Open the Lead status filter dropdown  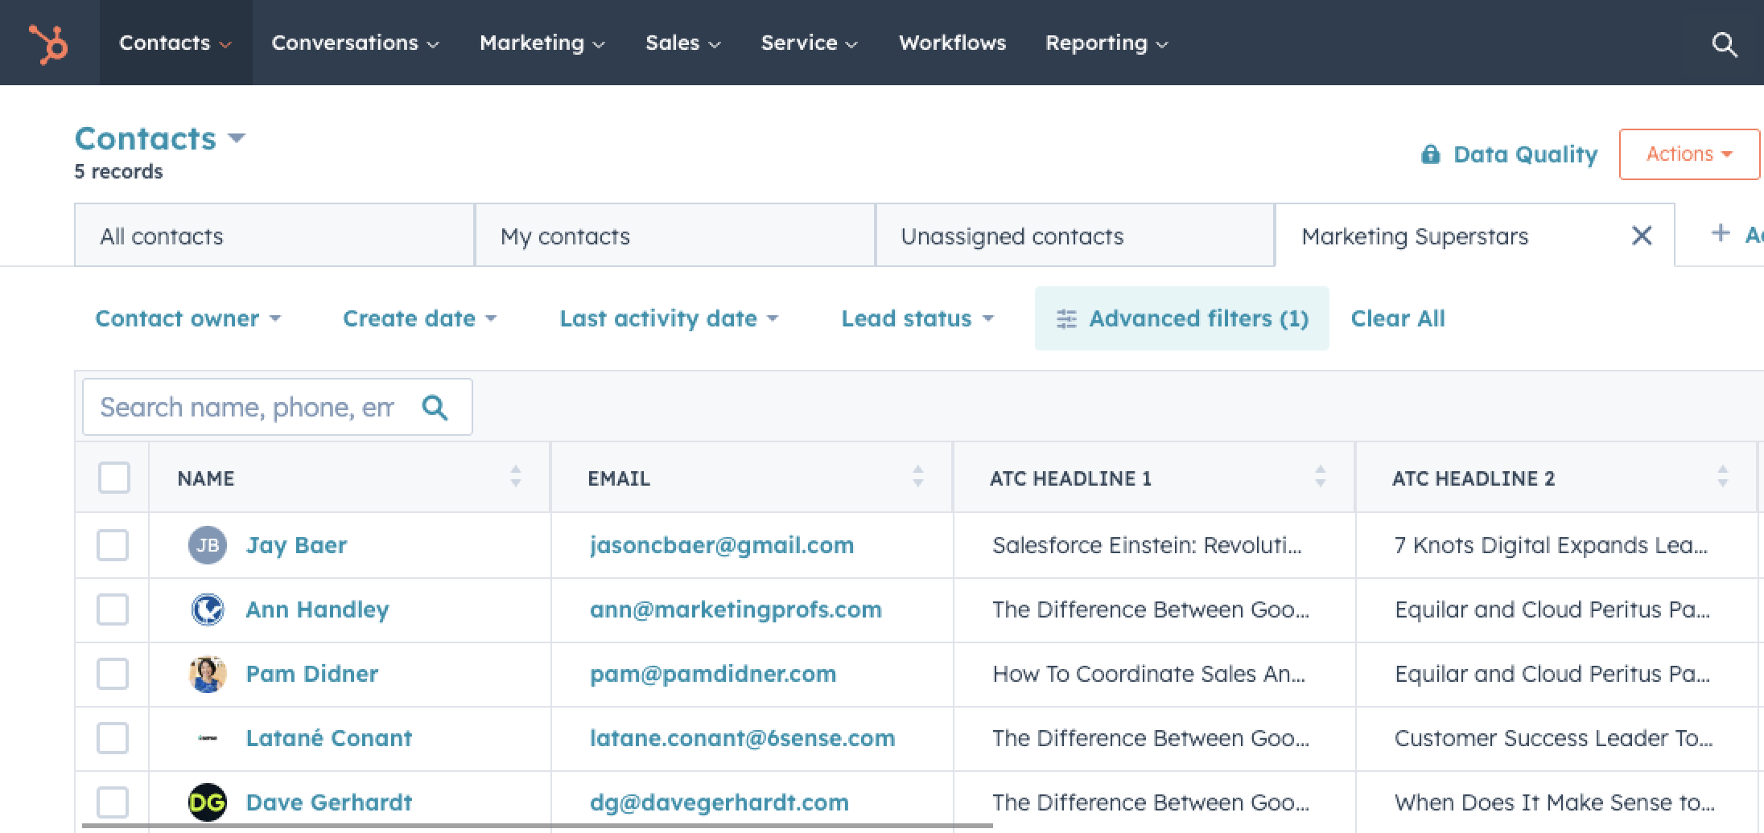(x=917, y=318)
